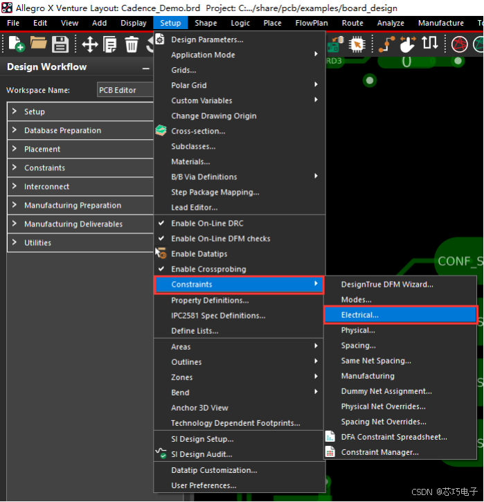Open the Custom Variables submenu
This screenshot has width=484, height=502.
click(240, 100)
